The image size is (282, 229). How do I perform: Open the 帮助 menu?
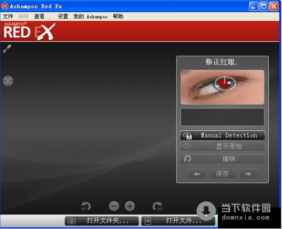118,16
